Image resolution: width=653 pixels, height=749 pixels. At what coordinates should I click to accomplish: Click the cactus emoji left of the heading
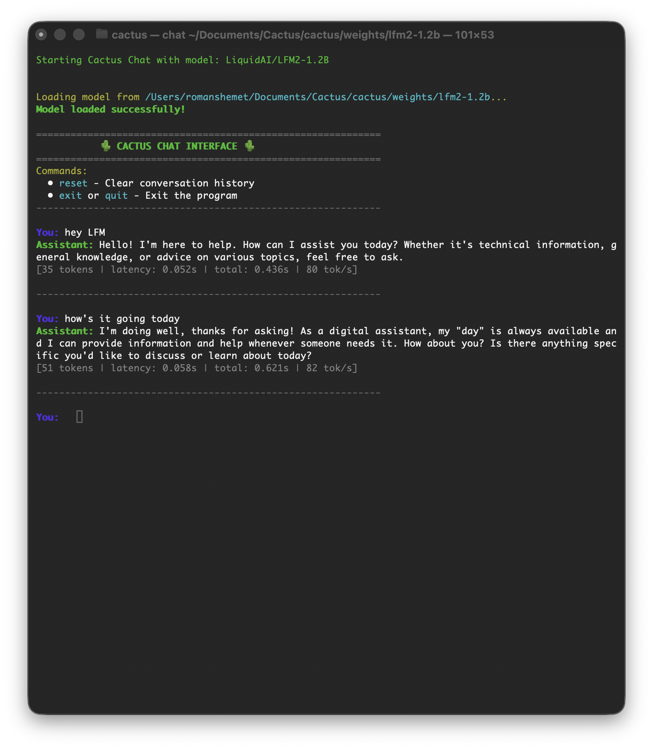pyautogui.click(x=106, y=146)
